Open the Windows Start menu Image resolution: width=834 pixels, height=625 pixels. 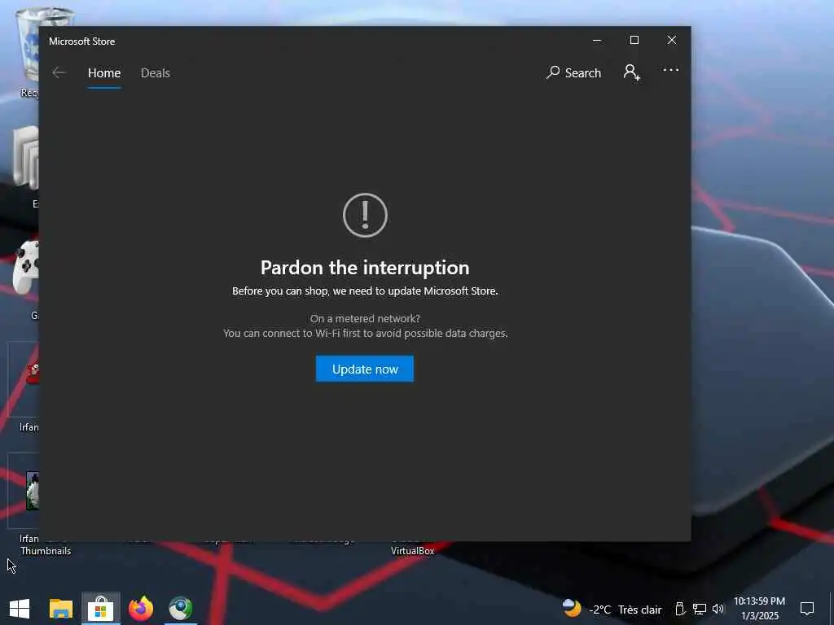click(x=20, y=609)
